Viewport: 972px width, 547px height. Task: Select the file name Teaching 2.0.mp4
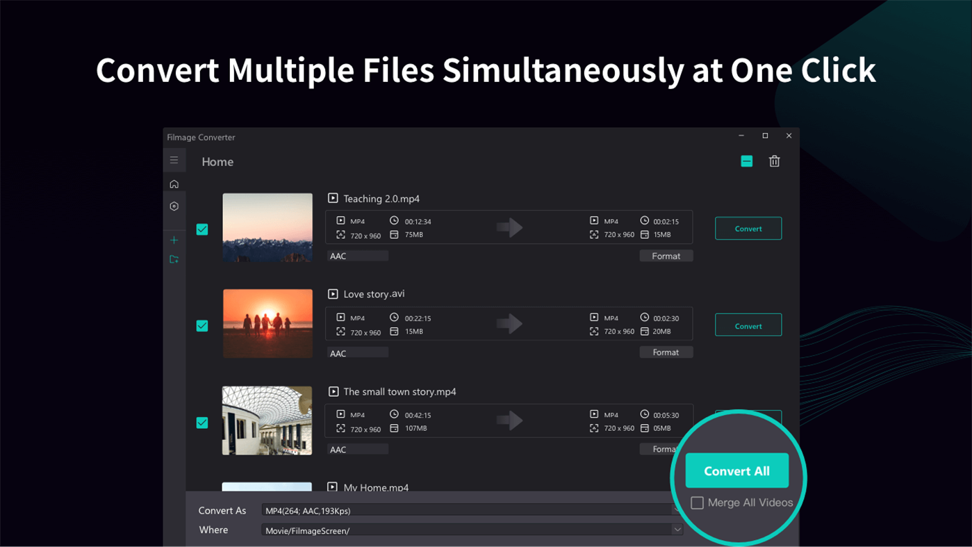381,199
